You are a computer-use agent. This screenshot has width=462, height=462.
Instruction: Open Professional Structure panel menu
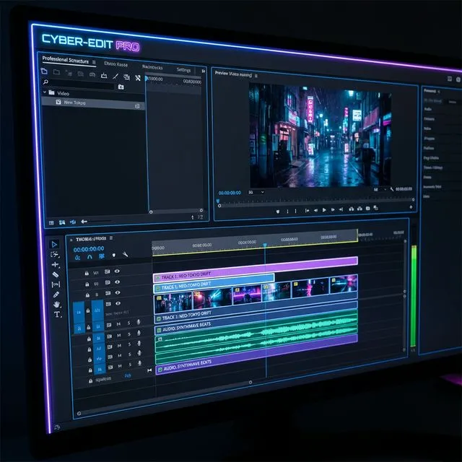click(94, 62)
